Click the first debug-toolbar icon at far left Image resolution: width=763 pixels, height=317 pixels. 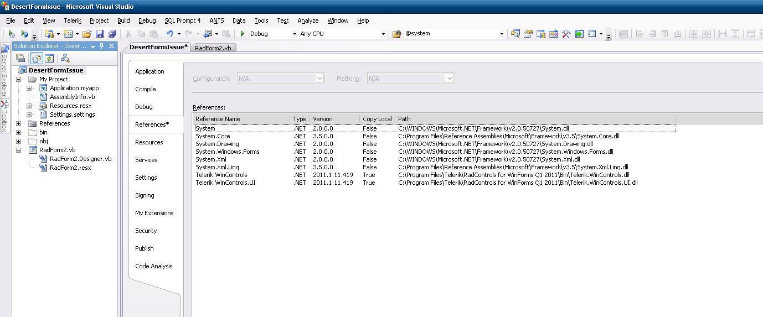[x=12, y=34]
